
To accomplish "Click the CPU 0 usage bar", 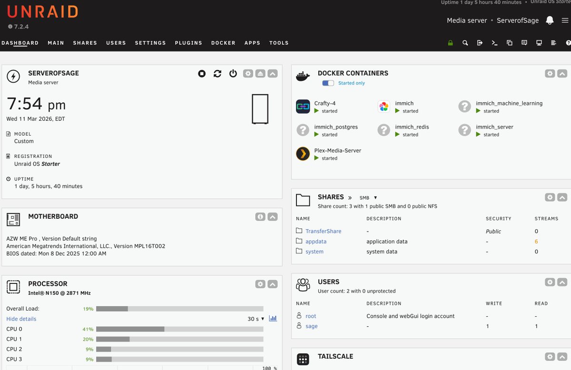I will pyautogui.click(x=179, y=329).
